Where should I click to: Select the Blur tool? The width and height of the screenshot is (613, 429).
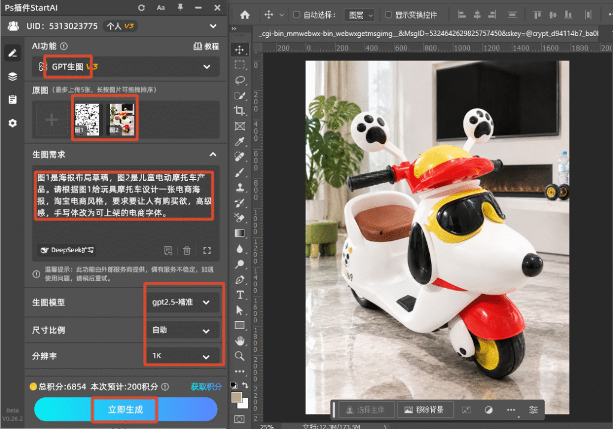click(x=239, y=249)
